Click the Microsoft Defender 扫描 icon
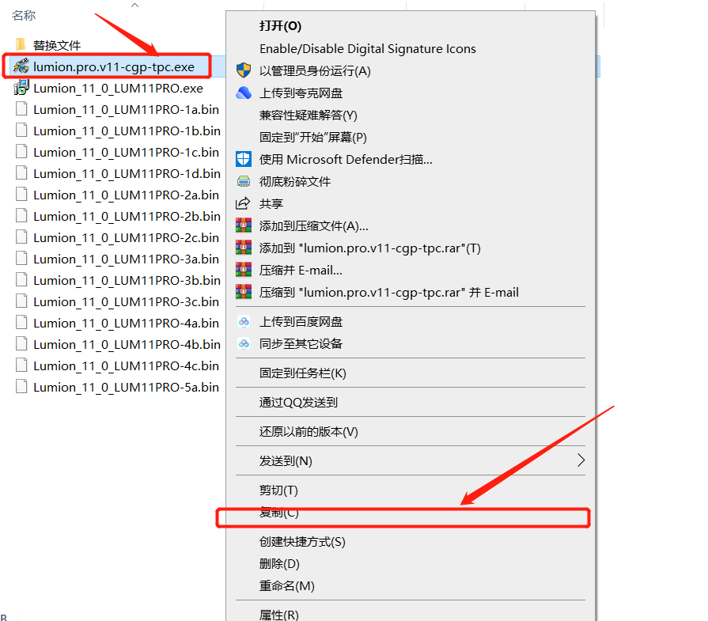This screenshot has height=621, width=708. [244, 158]
